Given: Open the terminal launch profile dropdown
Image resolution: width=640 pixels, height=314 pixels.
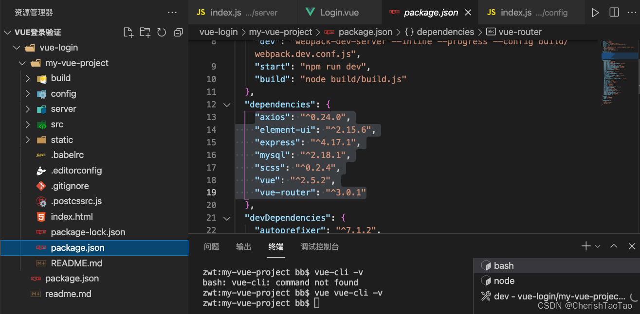Looking at the screenshot, I should (598, 246).
